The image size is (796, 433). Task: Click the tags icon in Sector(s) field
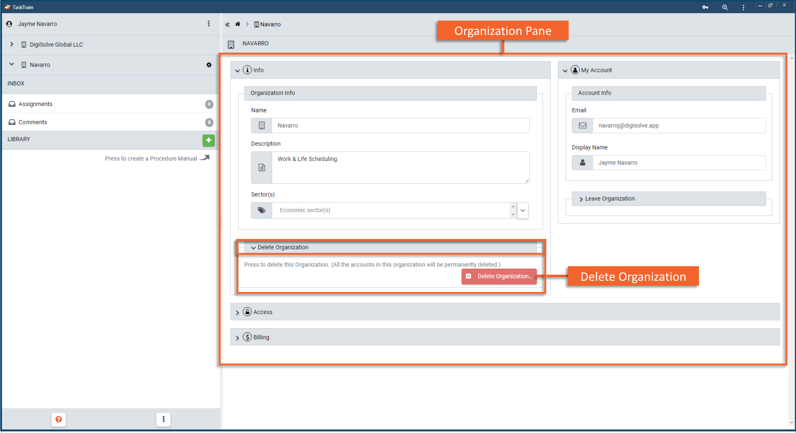262,210
